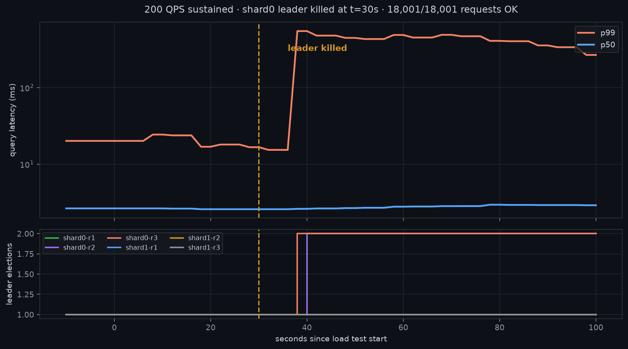Click x-axis tick label 0
Screen dimensions: 628x349
[114, 328]
